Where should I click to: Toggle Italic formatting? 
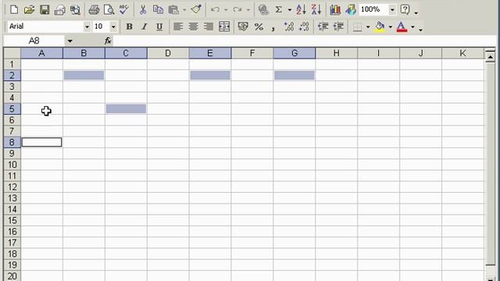coord(145,27)
